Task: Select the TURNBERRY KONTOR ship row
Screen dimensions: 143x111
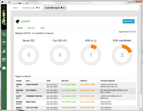Action: click(76, 97)
